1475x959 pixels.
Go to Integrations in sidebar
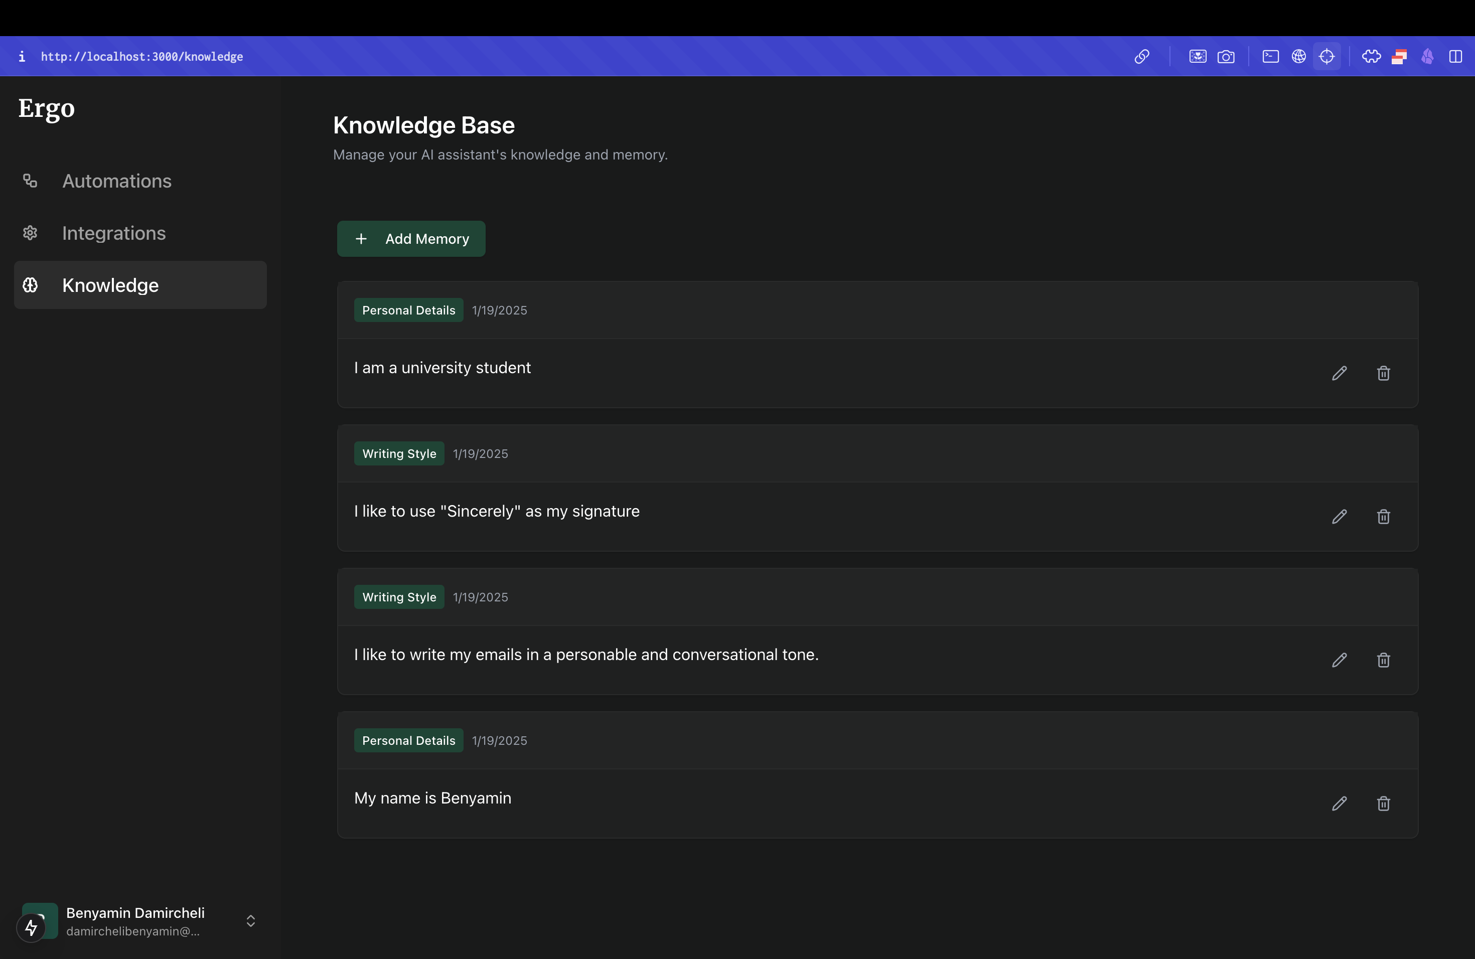[x=114, y=233]
